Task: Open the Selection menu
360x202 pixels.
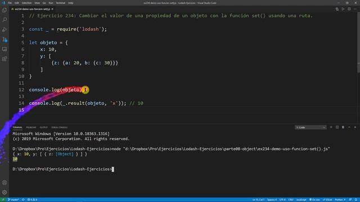Action: pos(26,3)
